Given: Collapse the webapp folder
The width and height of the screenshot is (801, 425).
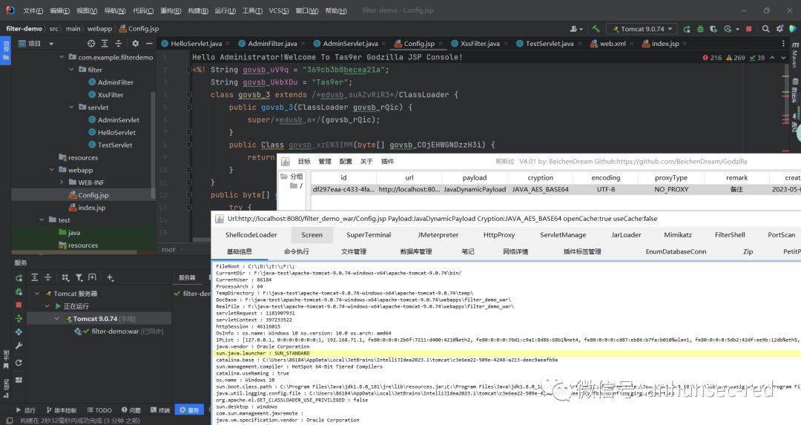Looking at the screenshot, I should [52, 170].
